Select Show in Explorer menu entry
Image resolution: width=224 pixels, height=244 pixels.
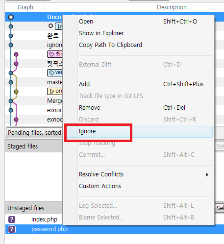click(138, 33)
